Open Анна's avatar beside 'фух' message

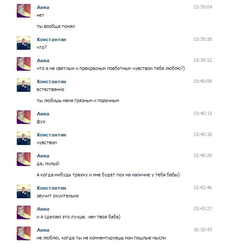(x=24, y=117)
